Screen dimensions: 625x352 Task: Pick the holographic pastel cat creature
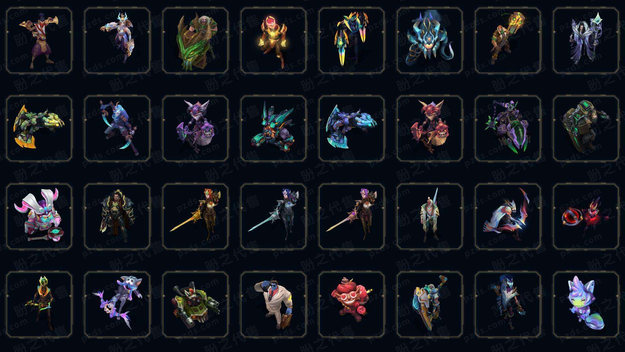click(586, 304)
